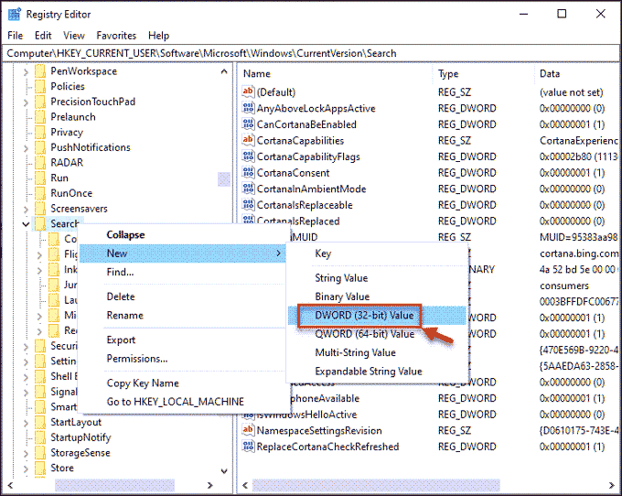
Task: Select String Value in the New submenu
Action: [377, 278]
